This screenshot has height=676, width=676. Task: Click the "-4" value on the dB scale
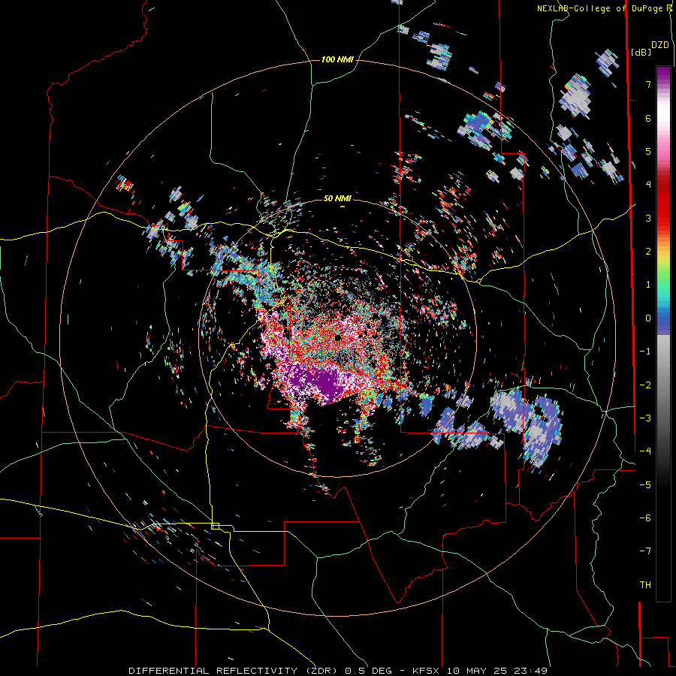point(645,451)
